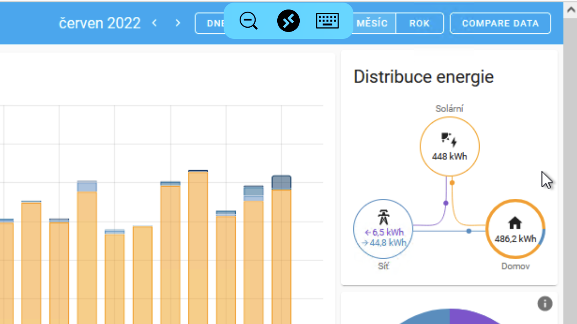Click the solar panel icon

(x=449, y=140)
